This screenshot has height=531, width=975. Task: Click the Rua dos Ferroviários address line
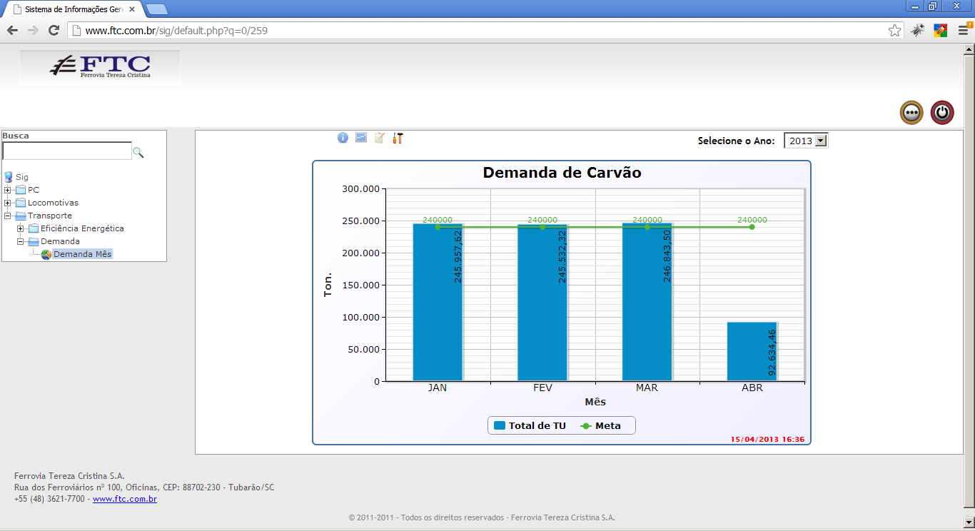coord(144,487)
